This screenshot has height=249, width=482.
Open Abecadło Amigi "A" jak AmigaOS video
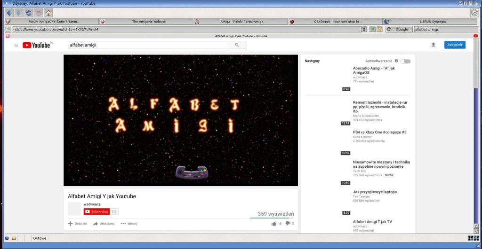point(374,70)
